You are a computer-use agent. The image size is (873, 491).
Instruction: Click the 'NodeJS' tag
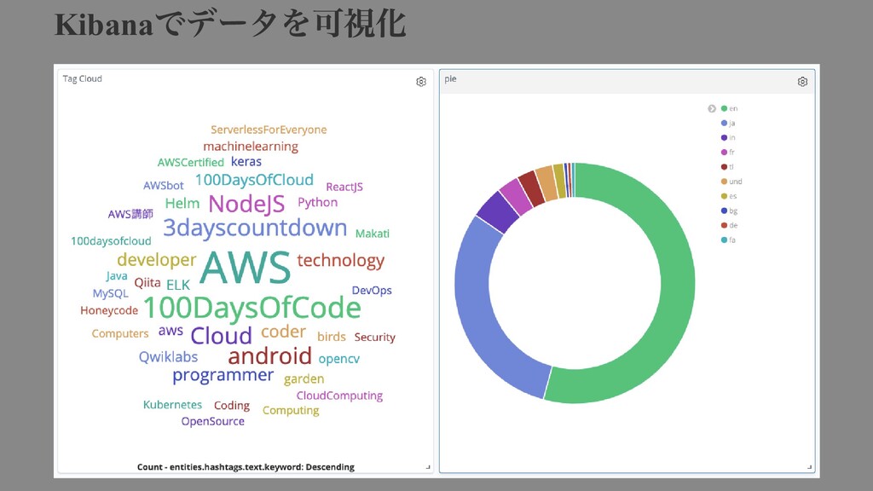tap(246, 205)
